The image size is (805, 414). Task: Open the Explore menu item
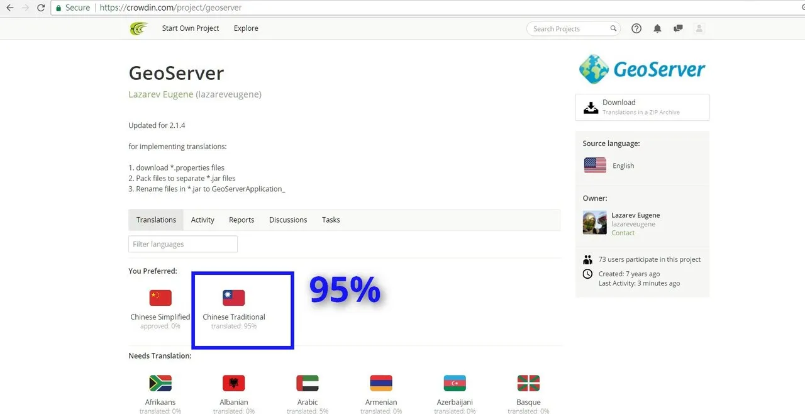pos(246,28)
